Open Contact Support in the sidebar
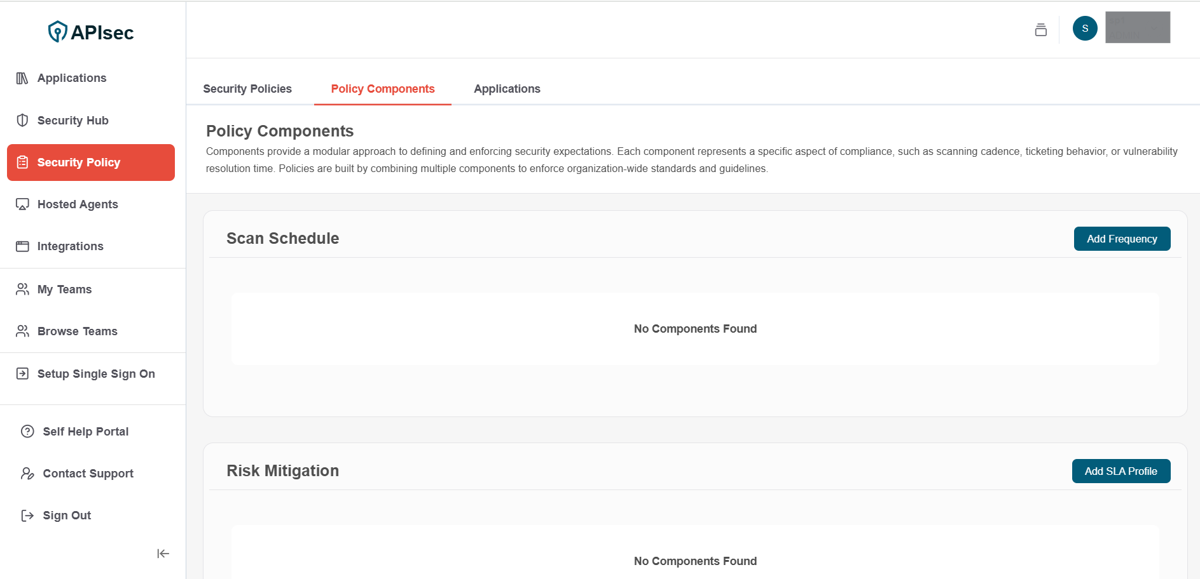The width and height of the screenshot is (1200, 579). [x=88, y=474]
